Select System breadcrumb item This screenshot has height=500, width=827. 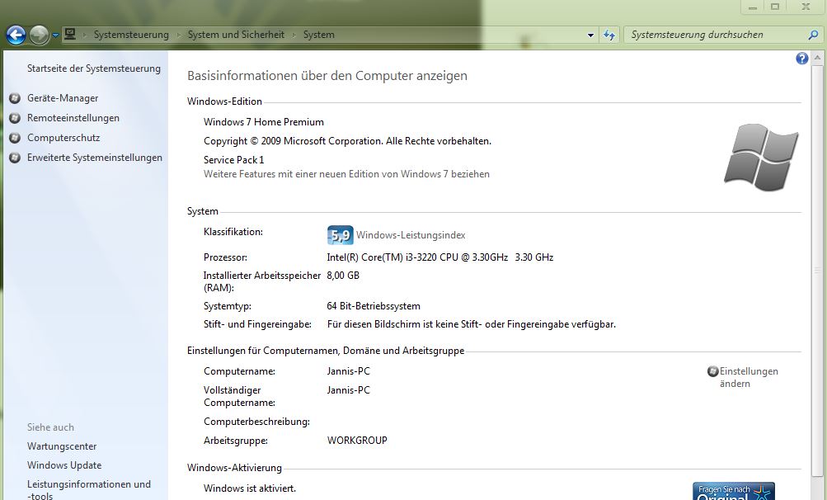[x=318, y=35]
